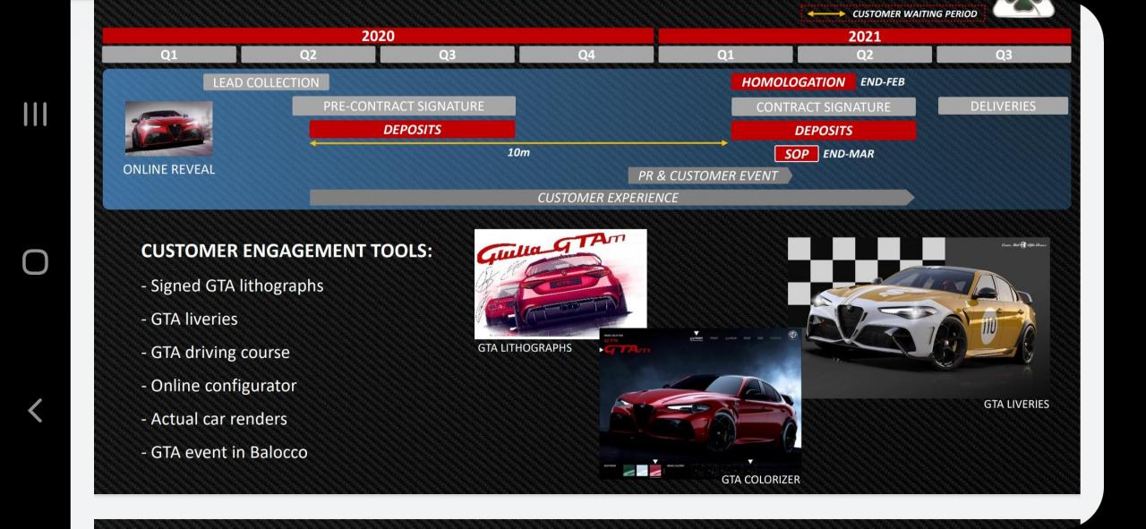The width and height of the screenshot is (1146, 529).
Task: Tap the 2020 year header bar
Action: pyautogui.click(x=378, y=36)
